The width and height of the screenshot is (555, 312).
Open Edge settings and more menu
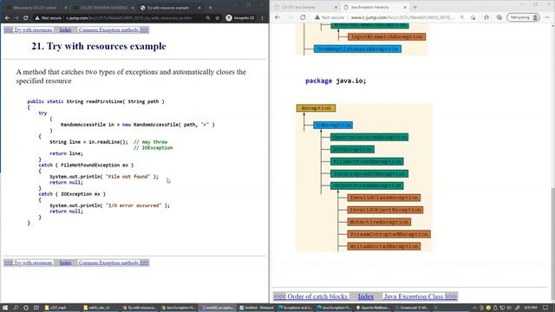[547, 17]
